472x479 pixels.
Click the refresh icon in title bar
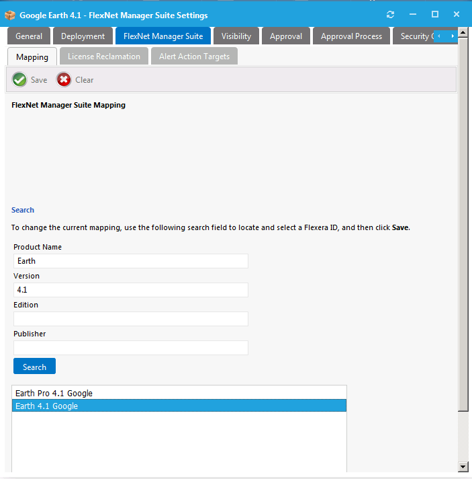click(391, 15)
